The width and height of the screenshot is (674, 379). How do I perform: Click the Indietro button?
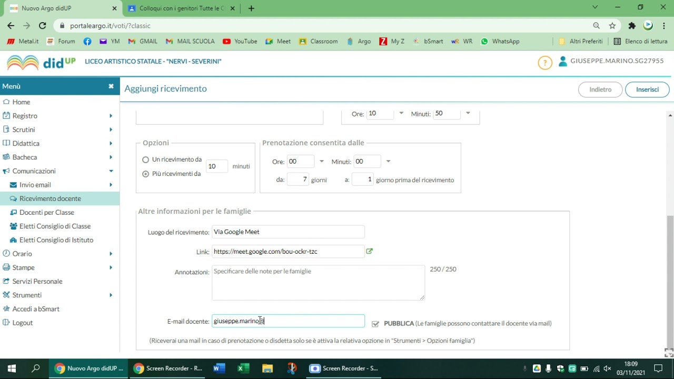tap(600, 89)
